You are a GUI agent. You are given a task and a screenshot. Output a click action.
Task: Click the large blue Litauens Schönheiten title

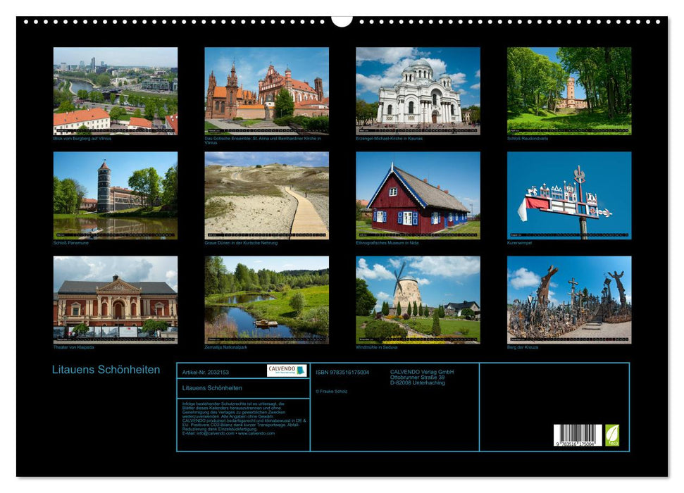coord(106,370)
